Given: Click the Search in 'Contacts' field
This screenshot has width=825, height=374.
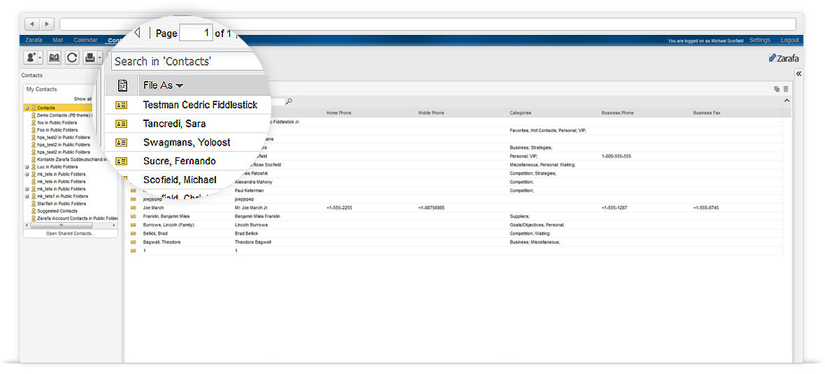Looking at the screenshot, I should click(187, 61).
